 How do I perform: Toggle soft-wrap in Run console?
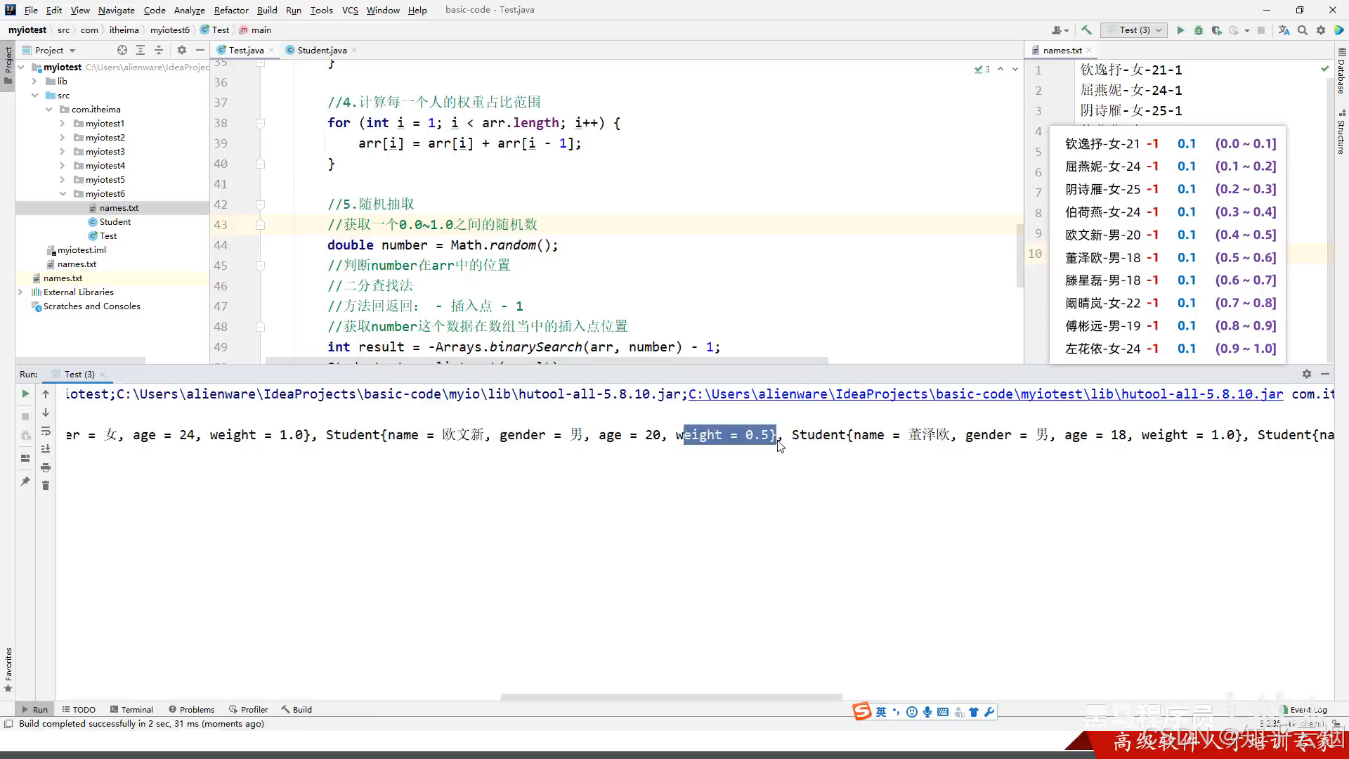46,431
